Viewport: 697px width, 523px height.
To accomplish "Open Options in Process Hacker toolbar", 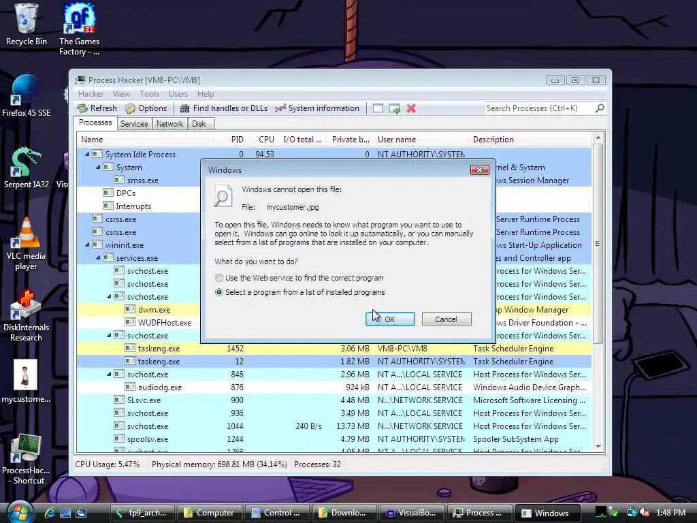I will point(146,108).
